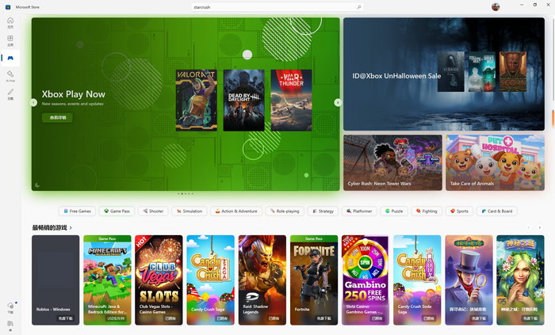
Task: Click the search magnifier icon
Action: pyautogui.click(x=358, y=7)
